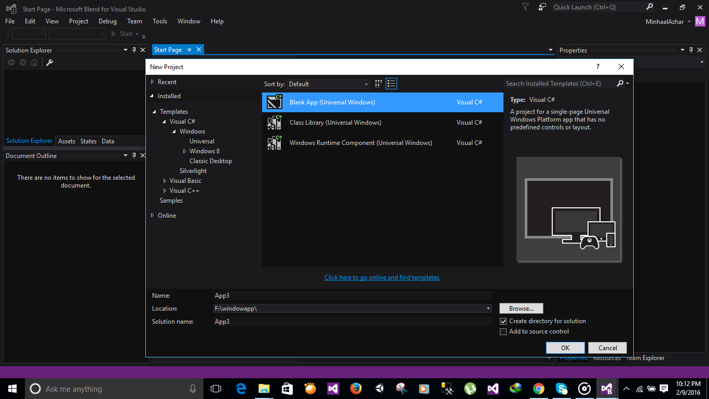Open Windows Store from taskbar

click(x=287, y=389)
